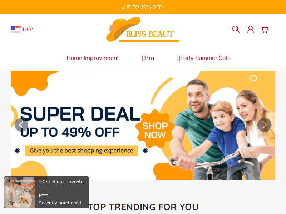Click the Up To 49% Off announcement bar
Viewport: 286px width, 214px height.
[143, 7]
